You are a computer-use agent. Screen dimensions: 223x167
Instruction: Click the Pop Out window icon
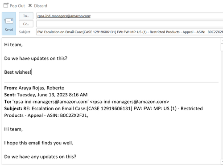point(6,5)
